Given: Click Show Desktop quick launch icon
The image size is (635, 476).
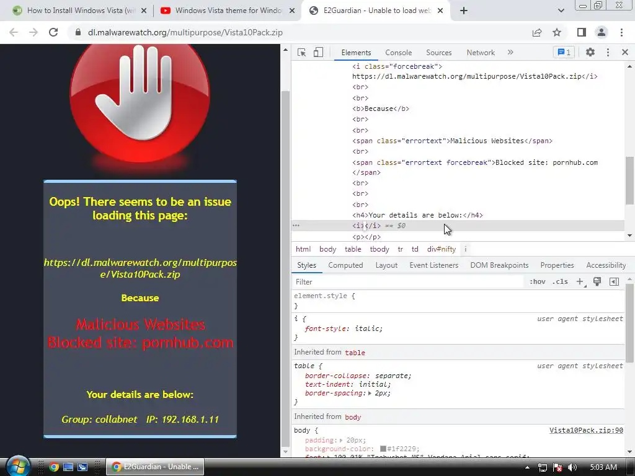Looking at the screenshot, I should pyautogui.click(x=68, y=467).
